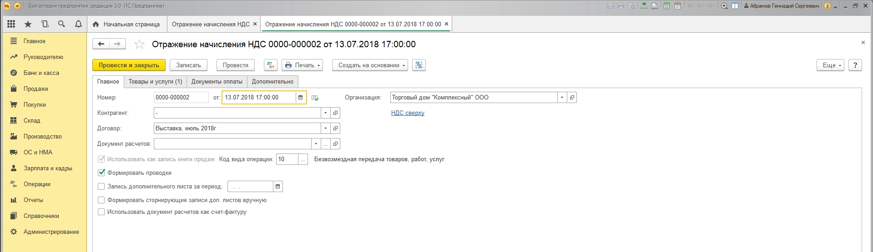Screen dimensions: 873x252
Task: Close the Отражение начисления НДС list tab
Action: [x=255, y=24]
